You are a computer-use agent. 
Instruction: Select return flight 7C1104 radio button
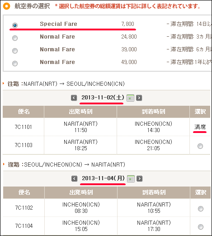tap(201, 227)
